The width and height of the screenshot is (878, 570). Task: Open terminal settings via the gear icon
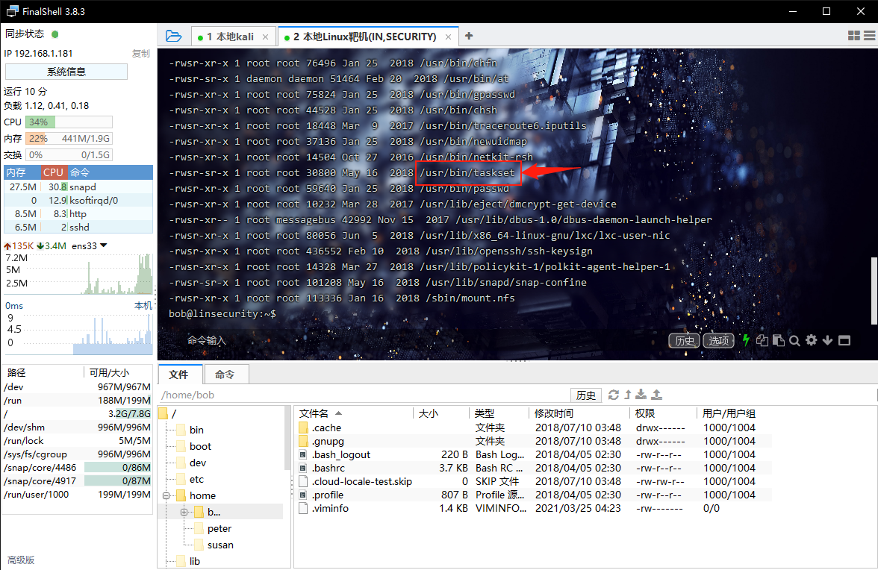(812, 340)
